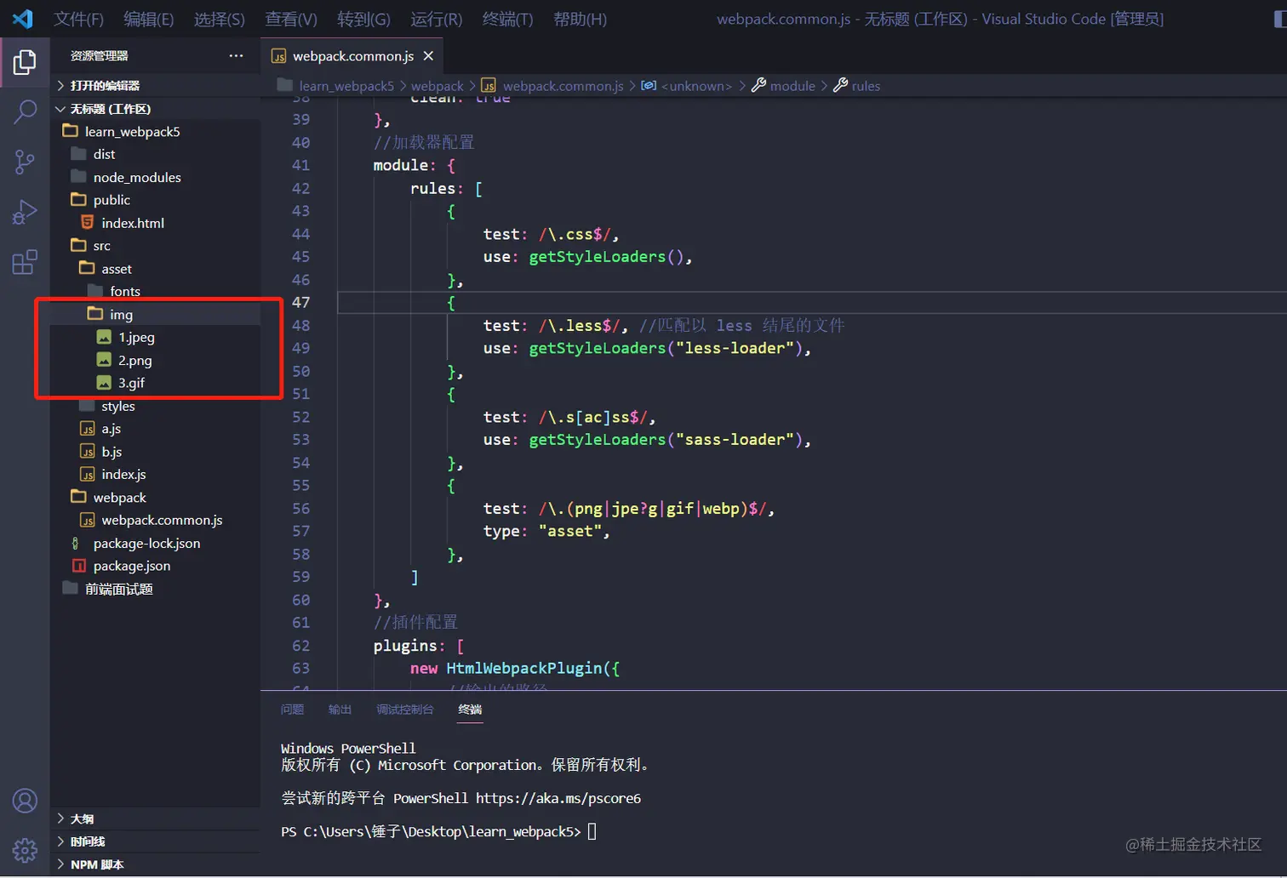
Task: Click the package.json file icon
Action: pos(79,566)
